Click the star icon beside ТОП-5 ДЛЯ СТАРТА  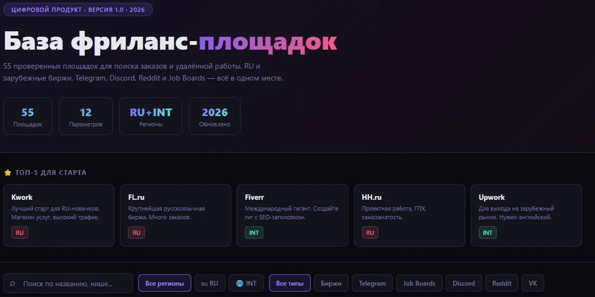coord(8,173)
